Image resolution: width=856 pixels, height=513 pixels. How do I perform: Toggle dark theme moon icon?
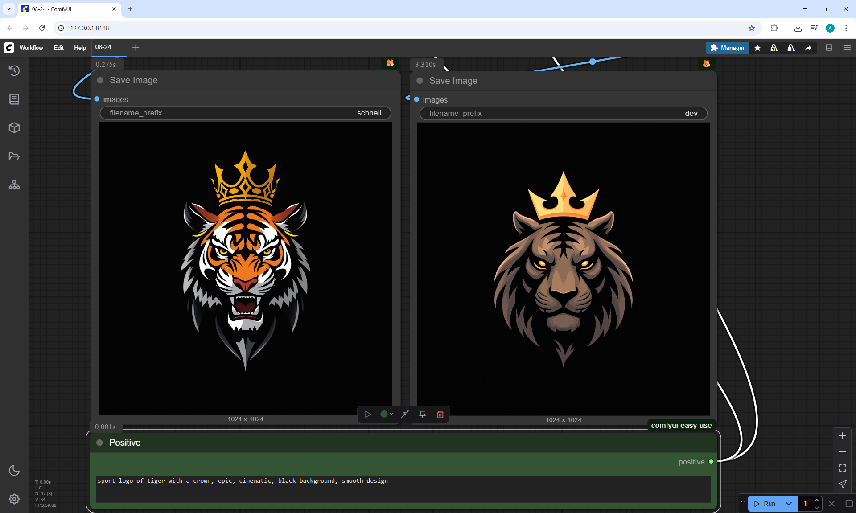coord(14,470)
